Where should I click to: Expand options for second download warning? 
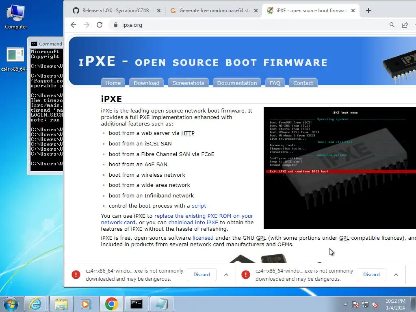click(396, 275)
